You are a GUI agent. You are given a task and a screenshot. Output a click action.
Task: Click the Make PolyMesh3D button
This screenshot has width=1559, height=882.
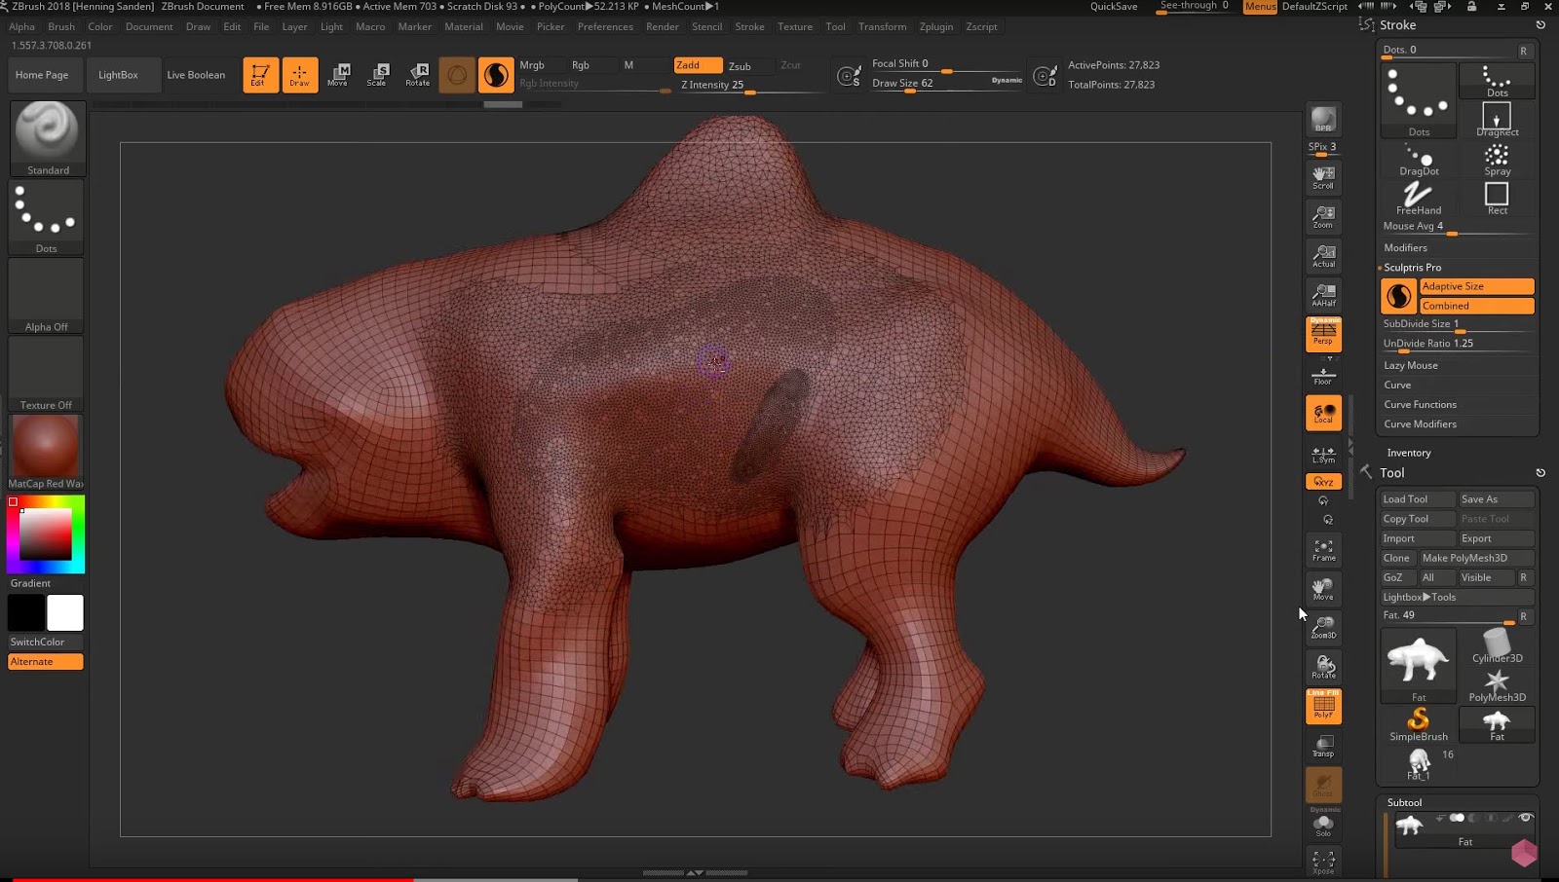(x=1475, y=558)
